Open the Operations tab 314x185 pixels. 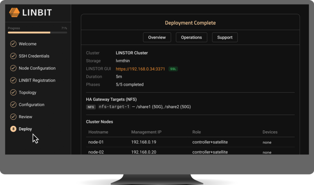coord(191,38)
